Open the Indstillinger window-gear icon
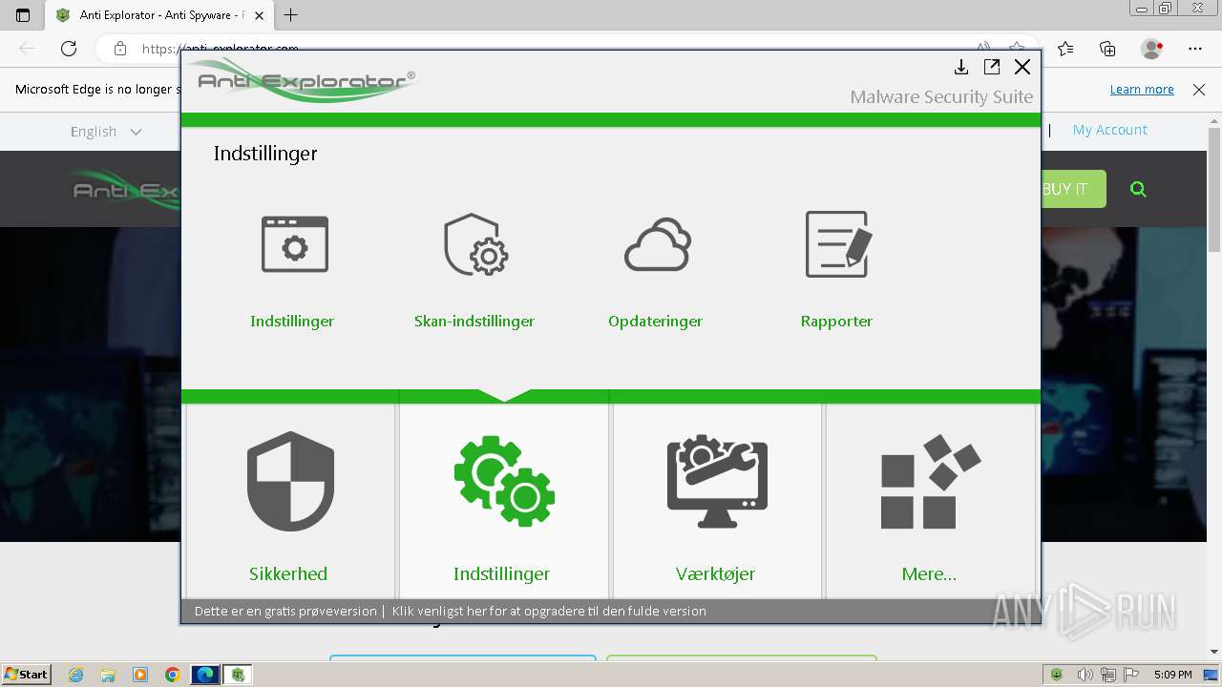1222x687 pixels. (x=295, y=244)
